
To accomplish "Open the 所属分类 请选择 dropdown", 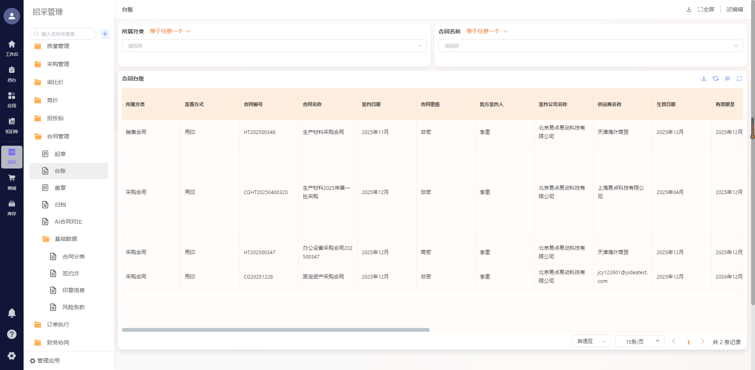I will (x=274, y=46).
